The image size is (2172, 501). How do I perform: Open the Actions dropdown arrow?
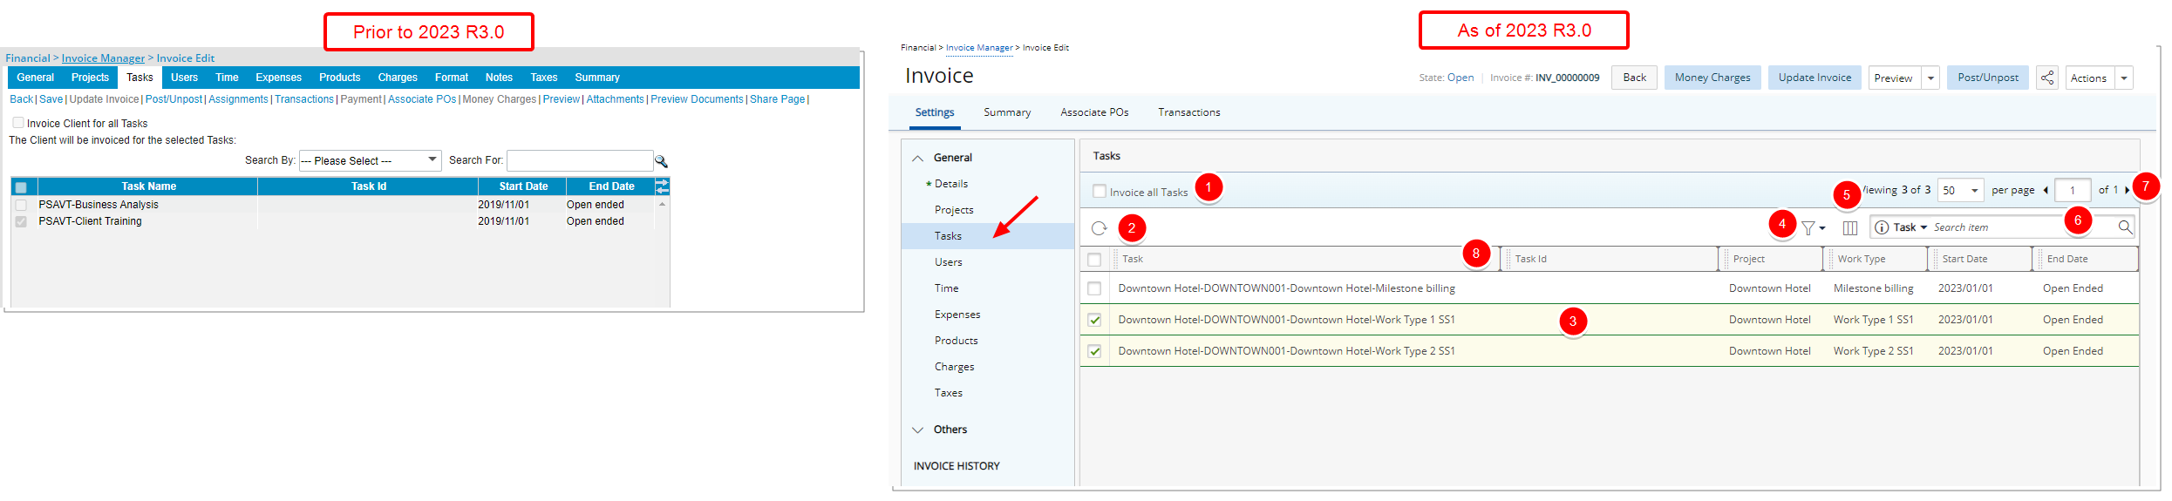[2124, 78]
